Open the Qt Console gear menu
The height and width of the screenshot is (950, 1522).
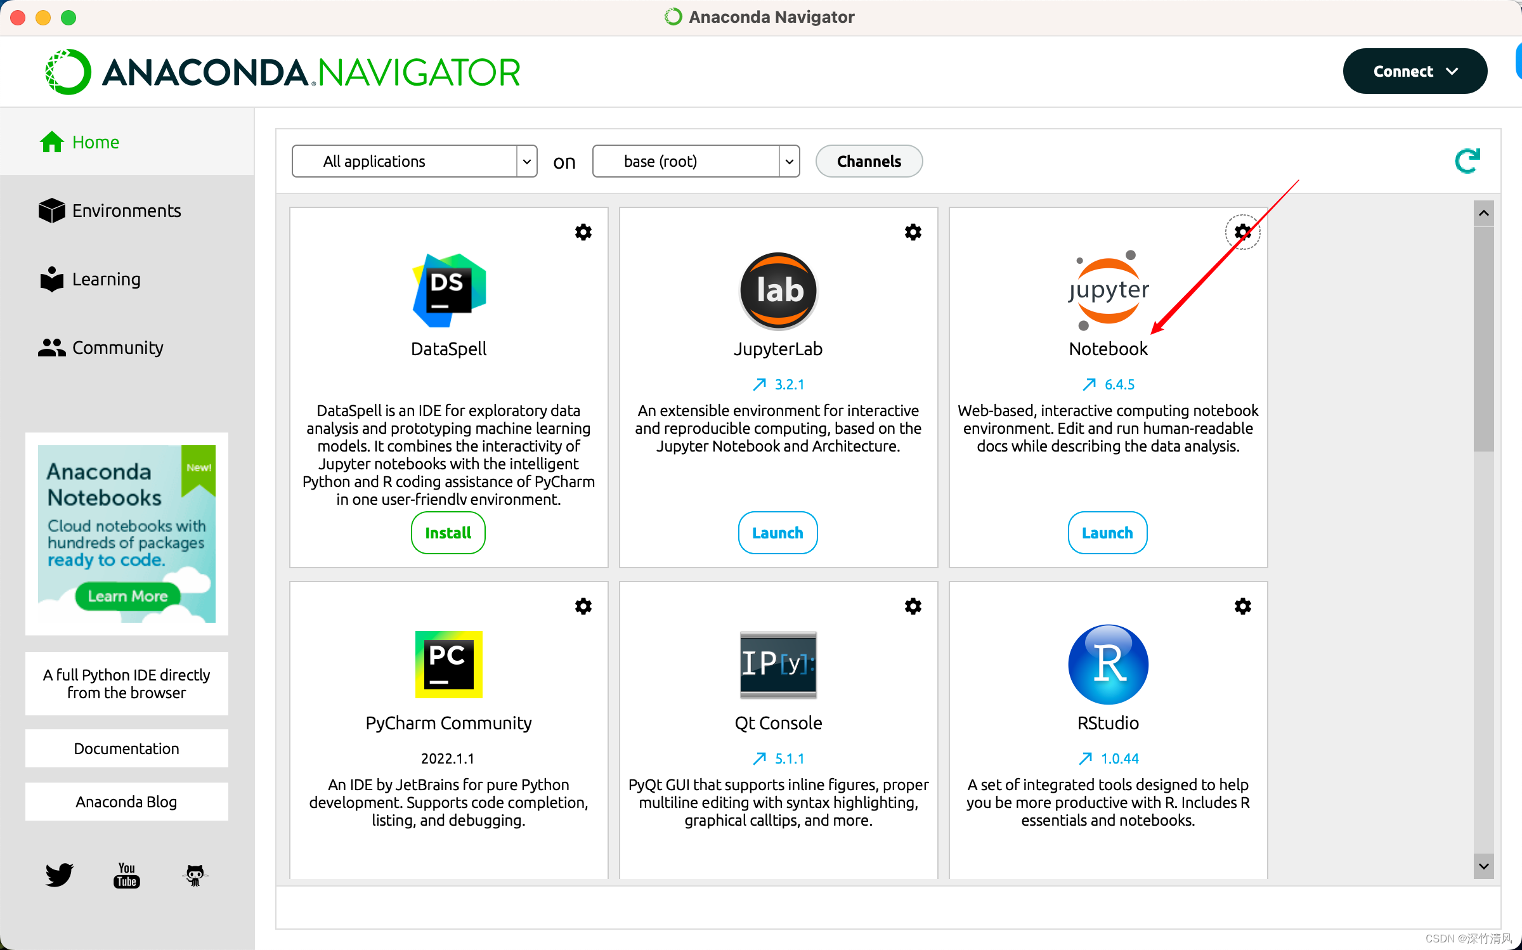click(913, 606)
